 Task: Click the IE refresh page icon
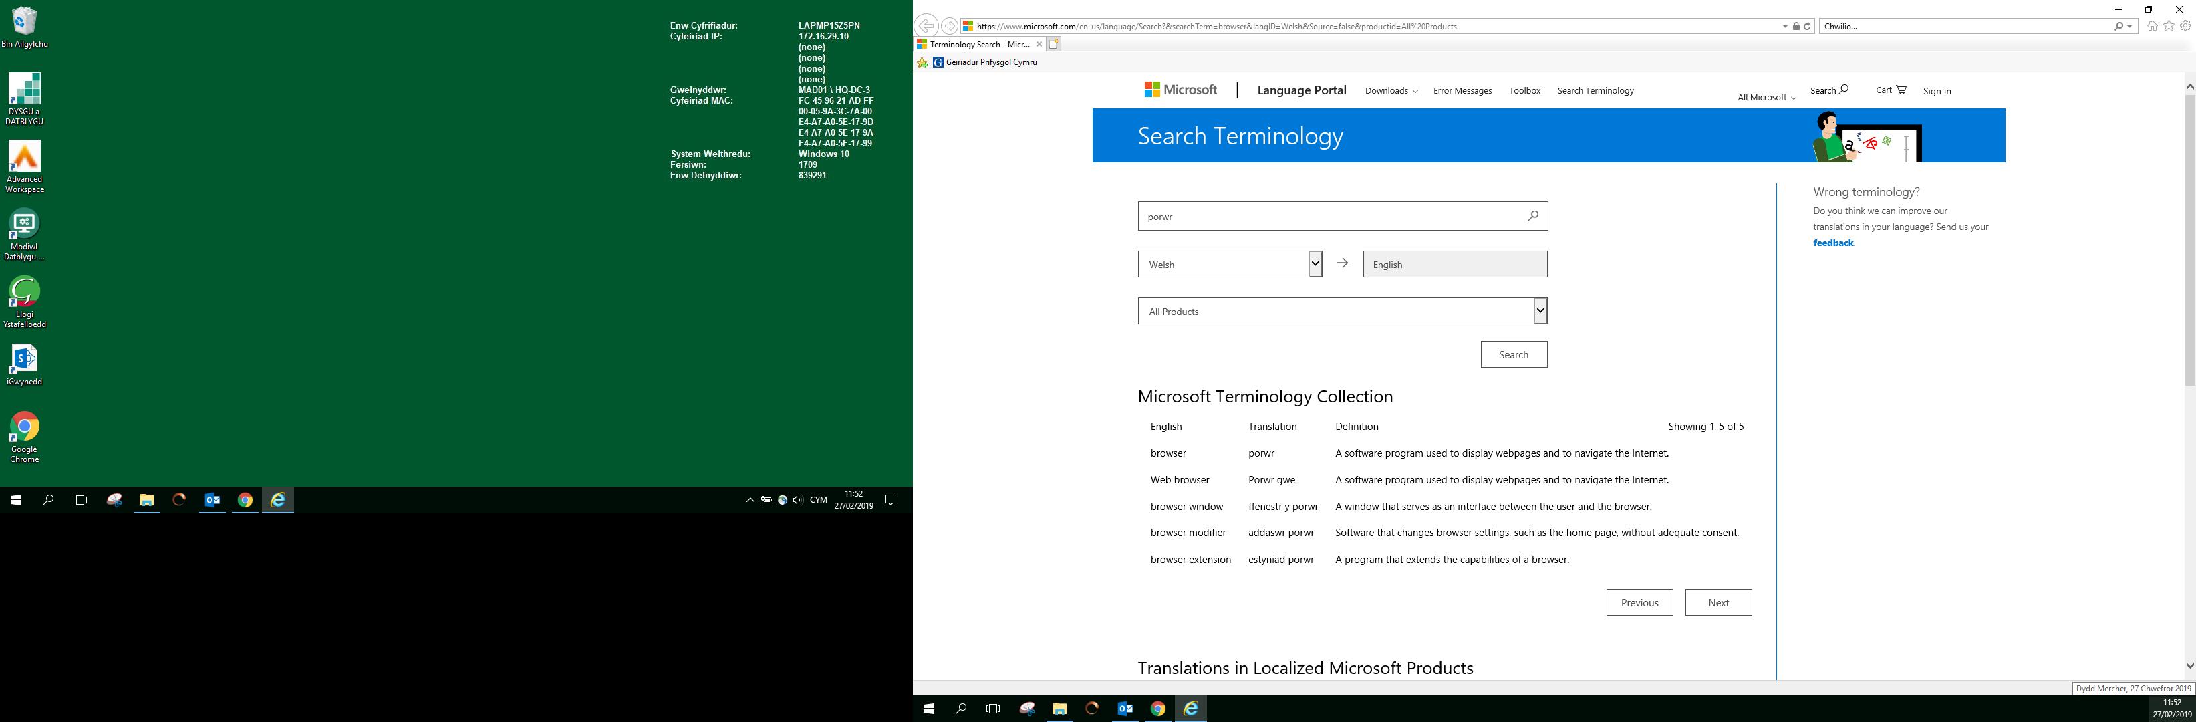coord(1806,27)
